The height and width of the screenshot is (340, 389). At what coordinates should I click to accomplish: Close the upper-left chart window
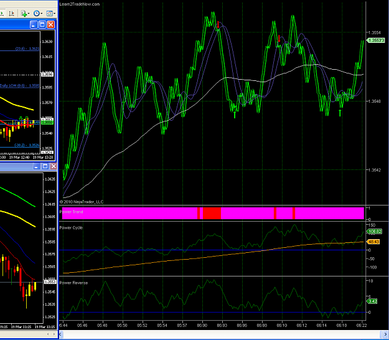click(x=50, y=24)
